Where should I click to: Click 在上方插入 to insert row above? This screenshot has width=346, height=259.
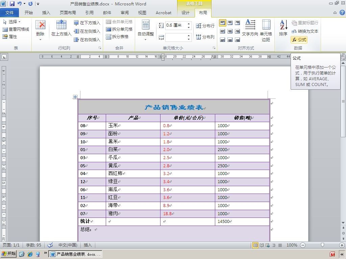click(61, 28)
